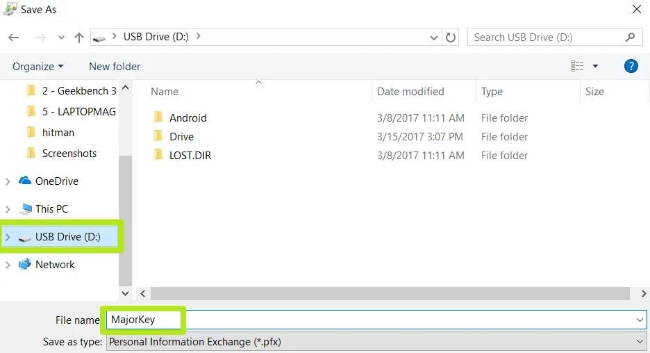
Task: Go up one folder level
Action: (x=78, y=38)
